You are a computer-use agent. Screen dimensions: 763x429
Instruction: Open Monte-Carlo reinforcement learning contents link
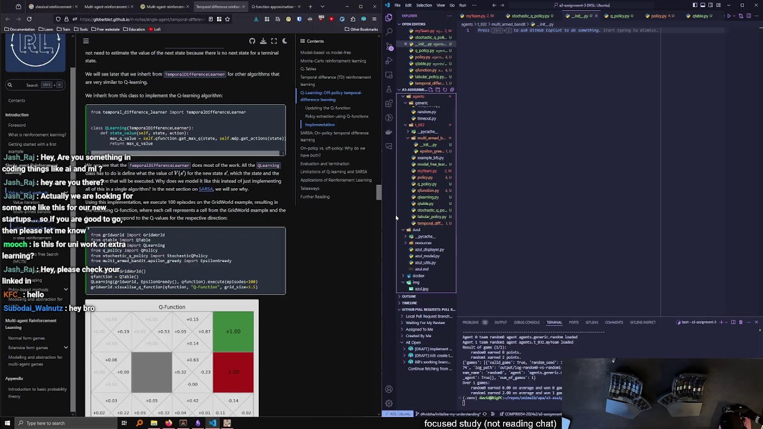tap(333, 61)
